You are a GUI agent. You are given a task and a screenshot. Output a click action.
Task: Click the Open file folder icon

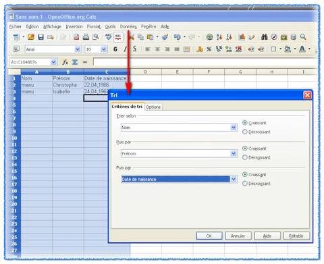[x=31, y=37]
